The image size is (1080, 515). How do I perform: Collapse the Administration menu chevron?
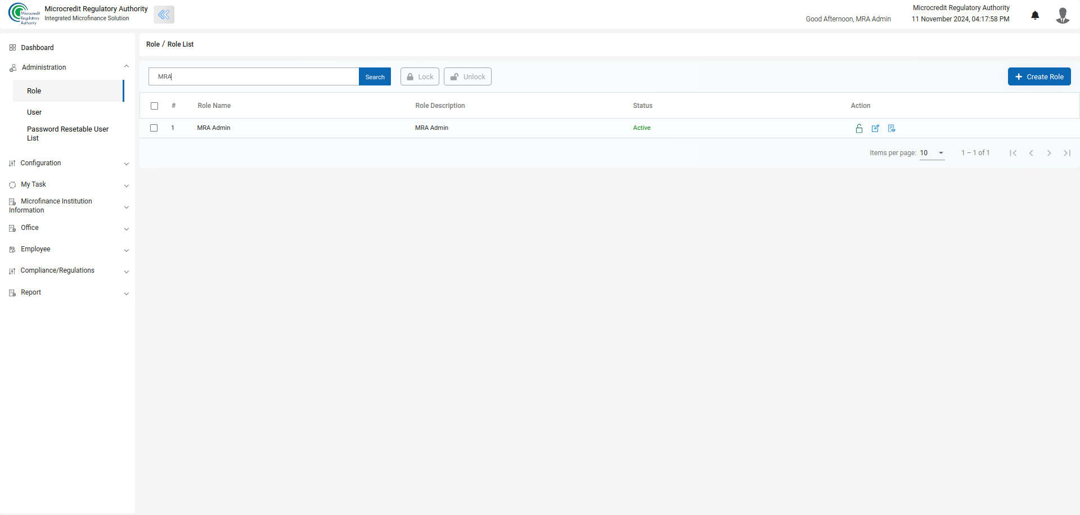(x=127, y=66)
